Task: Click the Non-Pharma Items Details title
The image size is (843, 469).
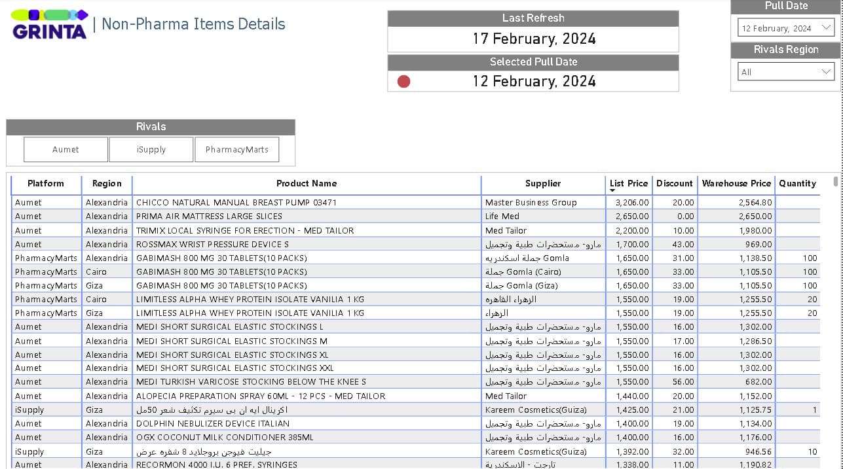Action: (194, 24)
